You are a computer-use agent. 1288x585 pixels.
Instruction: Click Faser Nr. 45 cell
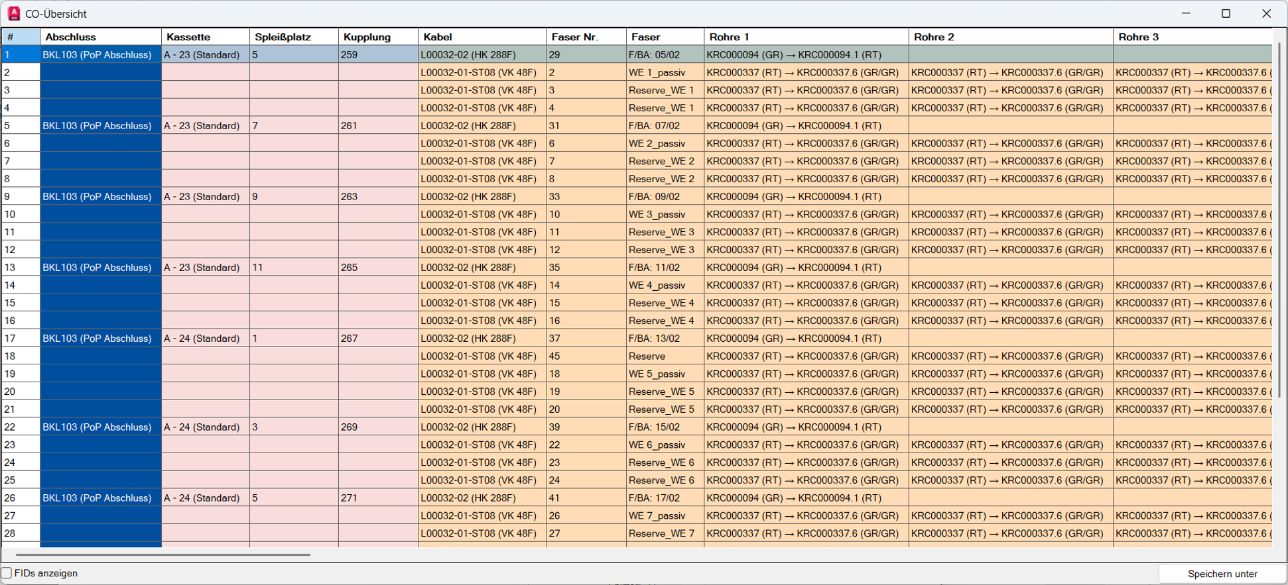pyautogui.click(x=586, y=356)
